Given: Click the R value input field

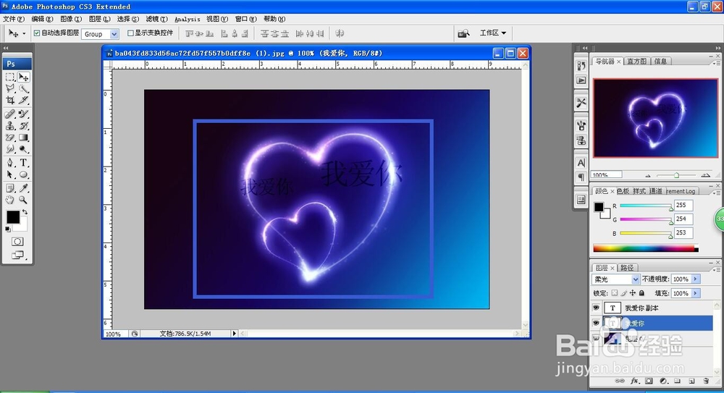Looking at the screenshot, I should click(x=683, y=205).
